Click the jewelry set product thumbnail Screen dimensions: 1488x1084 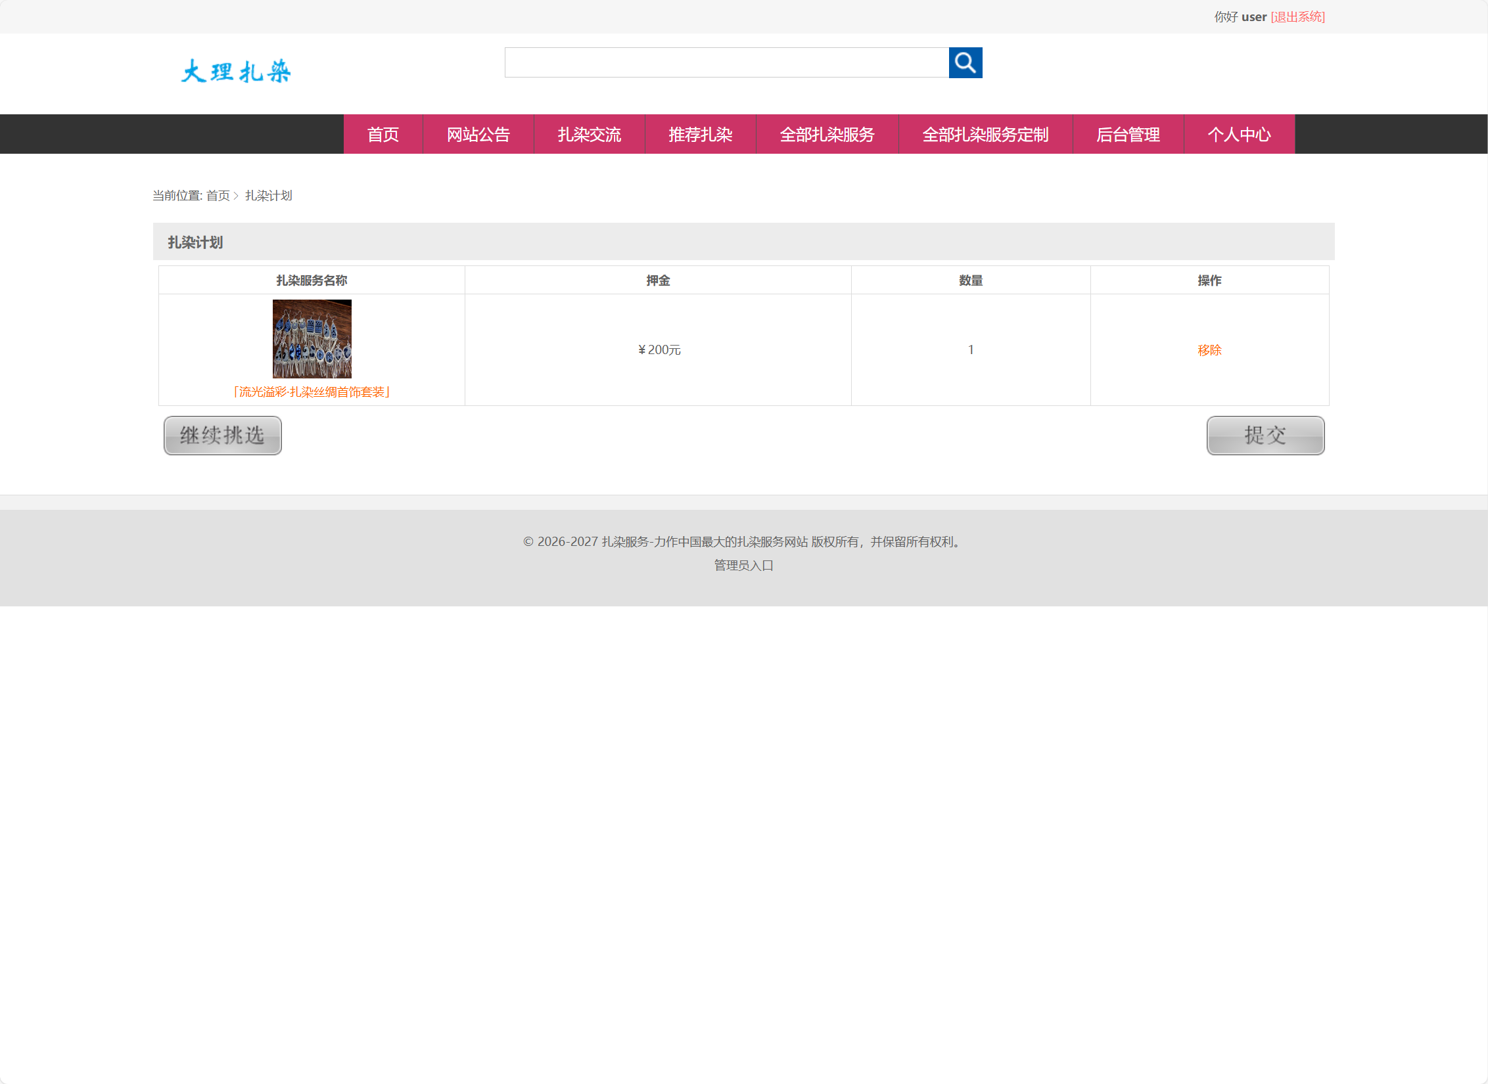click(312, 338)
